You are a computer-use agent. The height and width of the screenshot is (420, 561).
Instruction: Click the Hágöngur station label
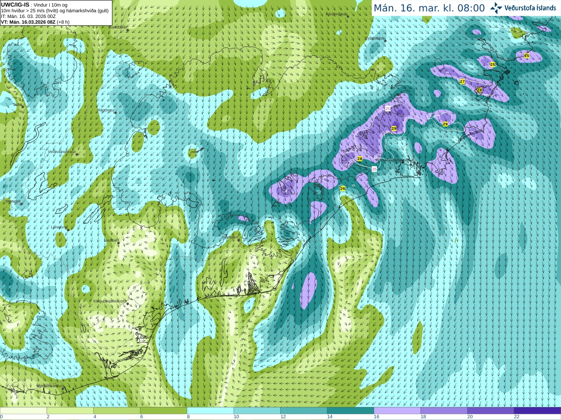[x=106, y=110]
